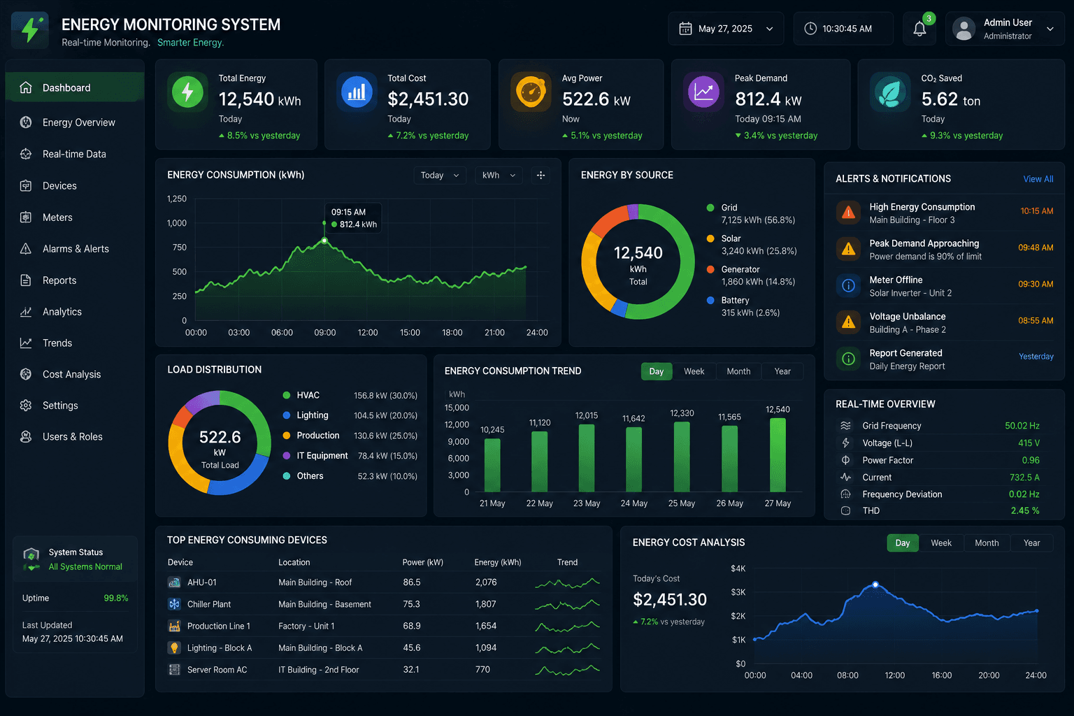Click the chart move/expand crosshair icon
The width and height of the screenshot is (1074, 716).
point(540,176)
